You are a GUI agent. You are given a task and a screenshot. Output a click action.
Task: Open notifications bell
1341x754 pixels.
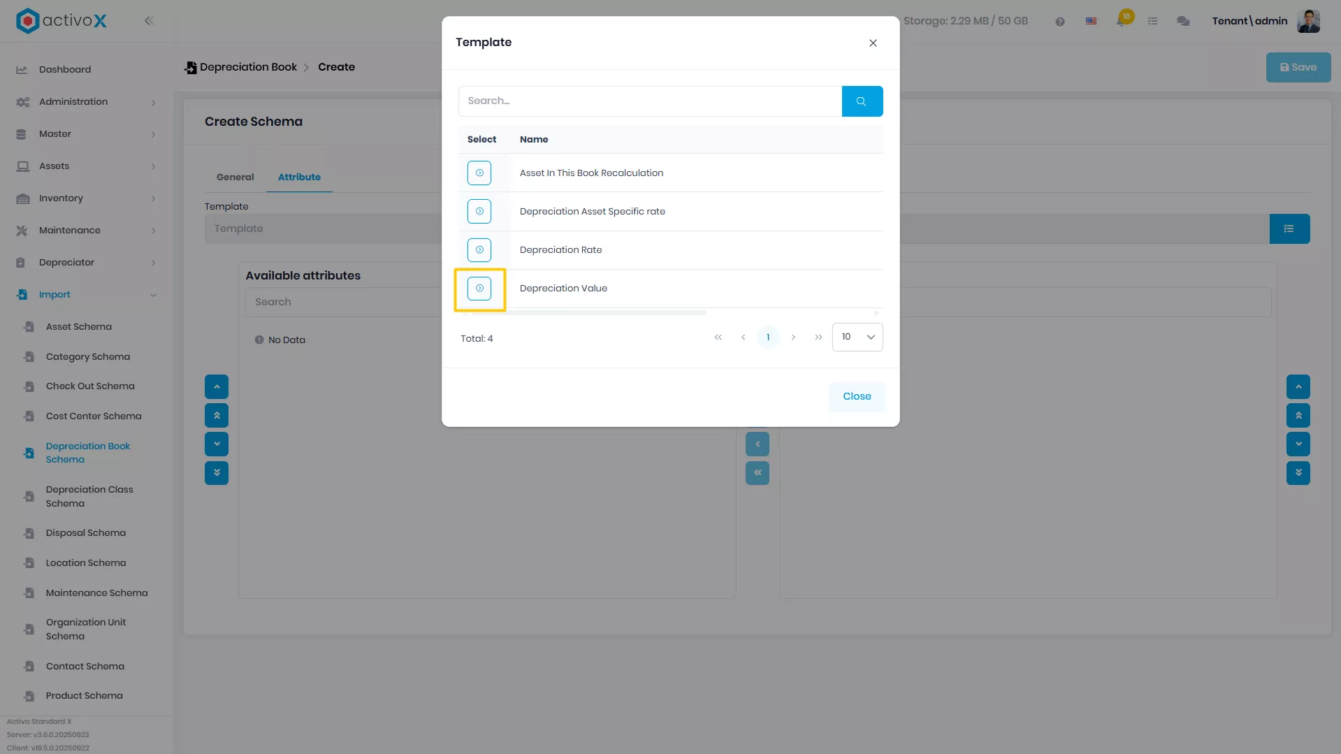(1123, 20)
